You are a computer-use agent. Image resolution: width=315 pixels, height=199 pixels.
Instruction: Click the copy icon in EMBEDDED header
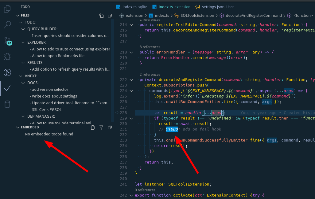pyautogui.click(x=93, y=127)
